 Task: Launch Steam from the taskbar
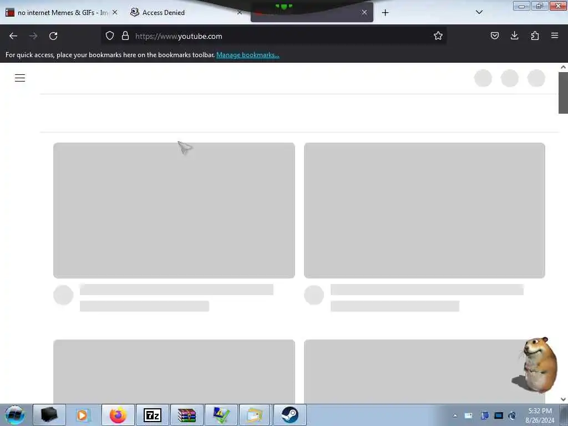point(290,415)
